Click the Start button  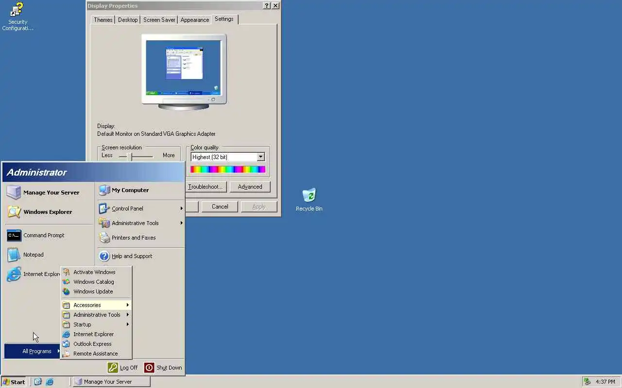point(14,382)
